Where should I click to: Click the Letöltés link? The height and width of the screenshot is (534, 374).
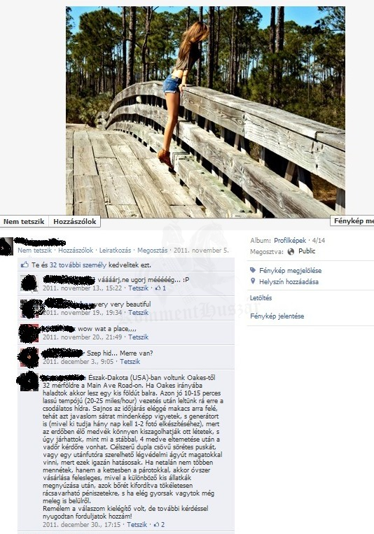point(261,298)
